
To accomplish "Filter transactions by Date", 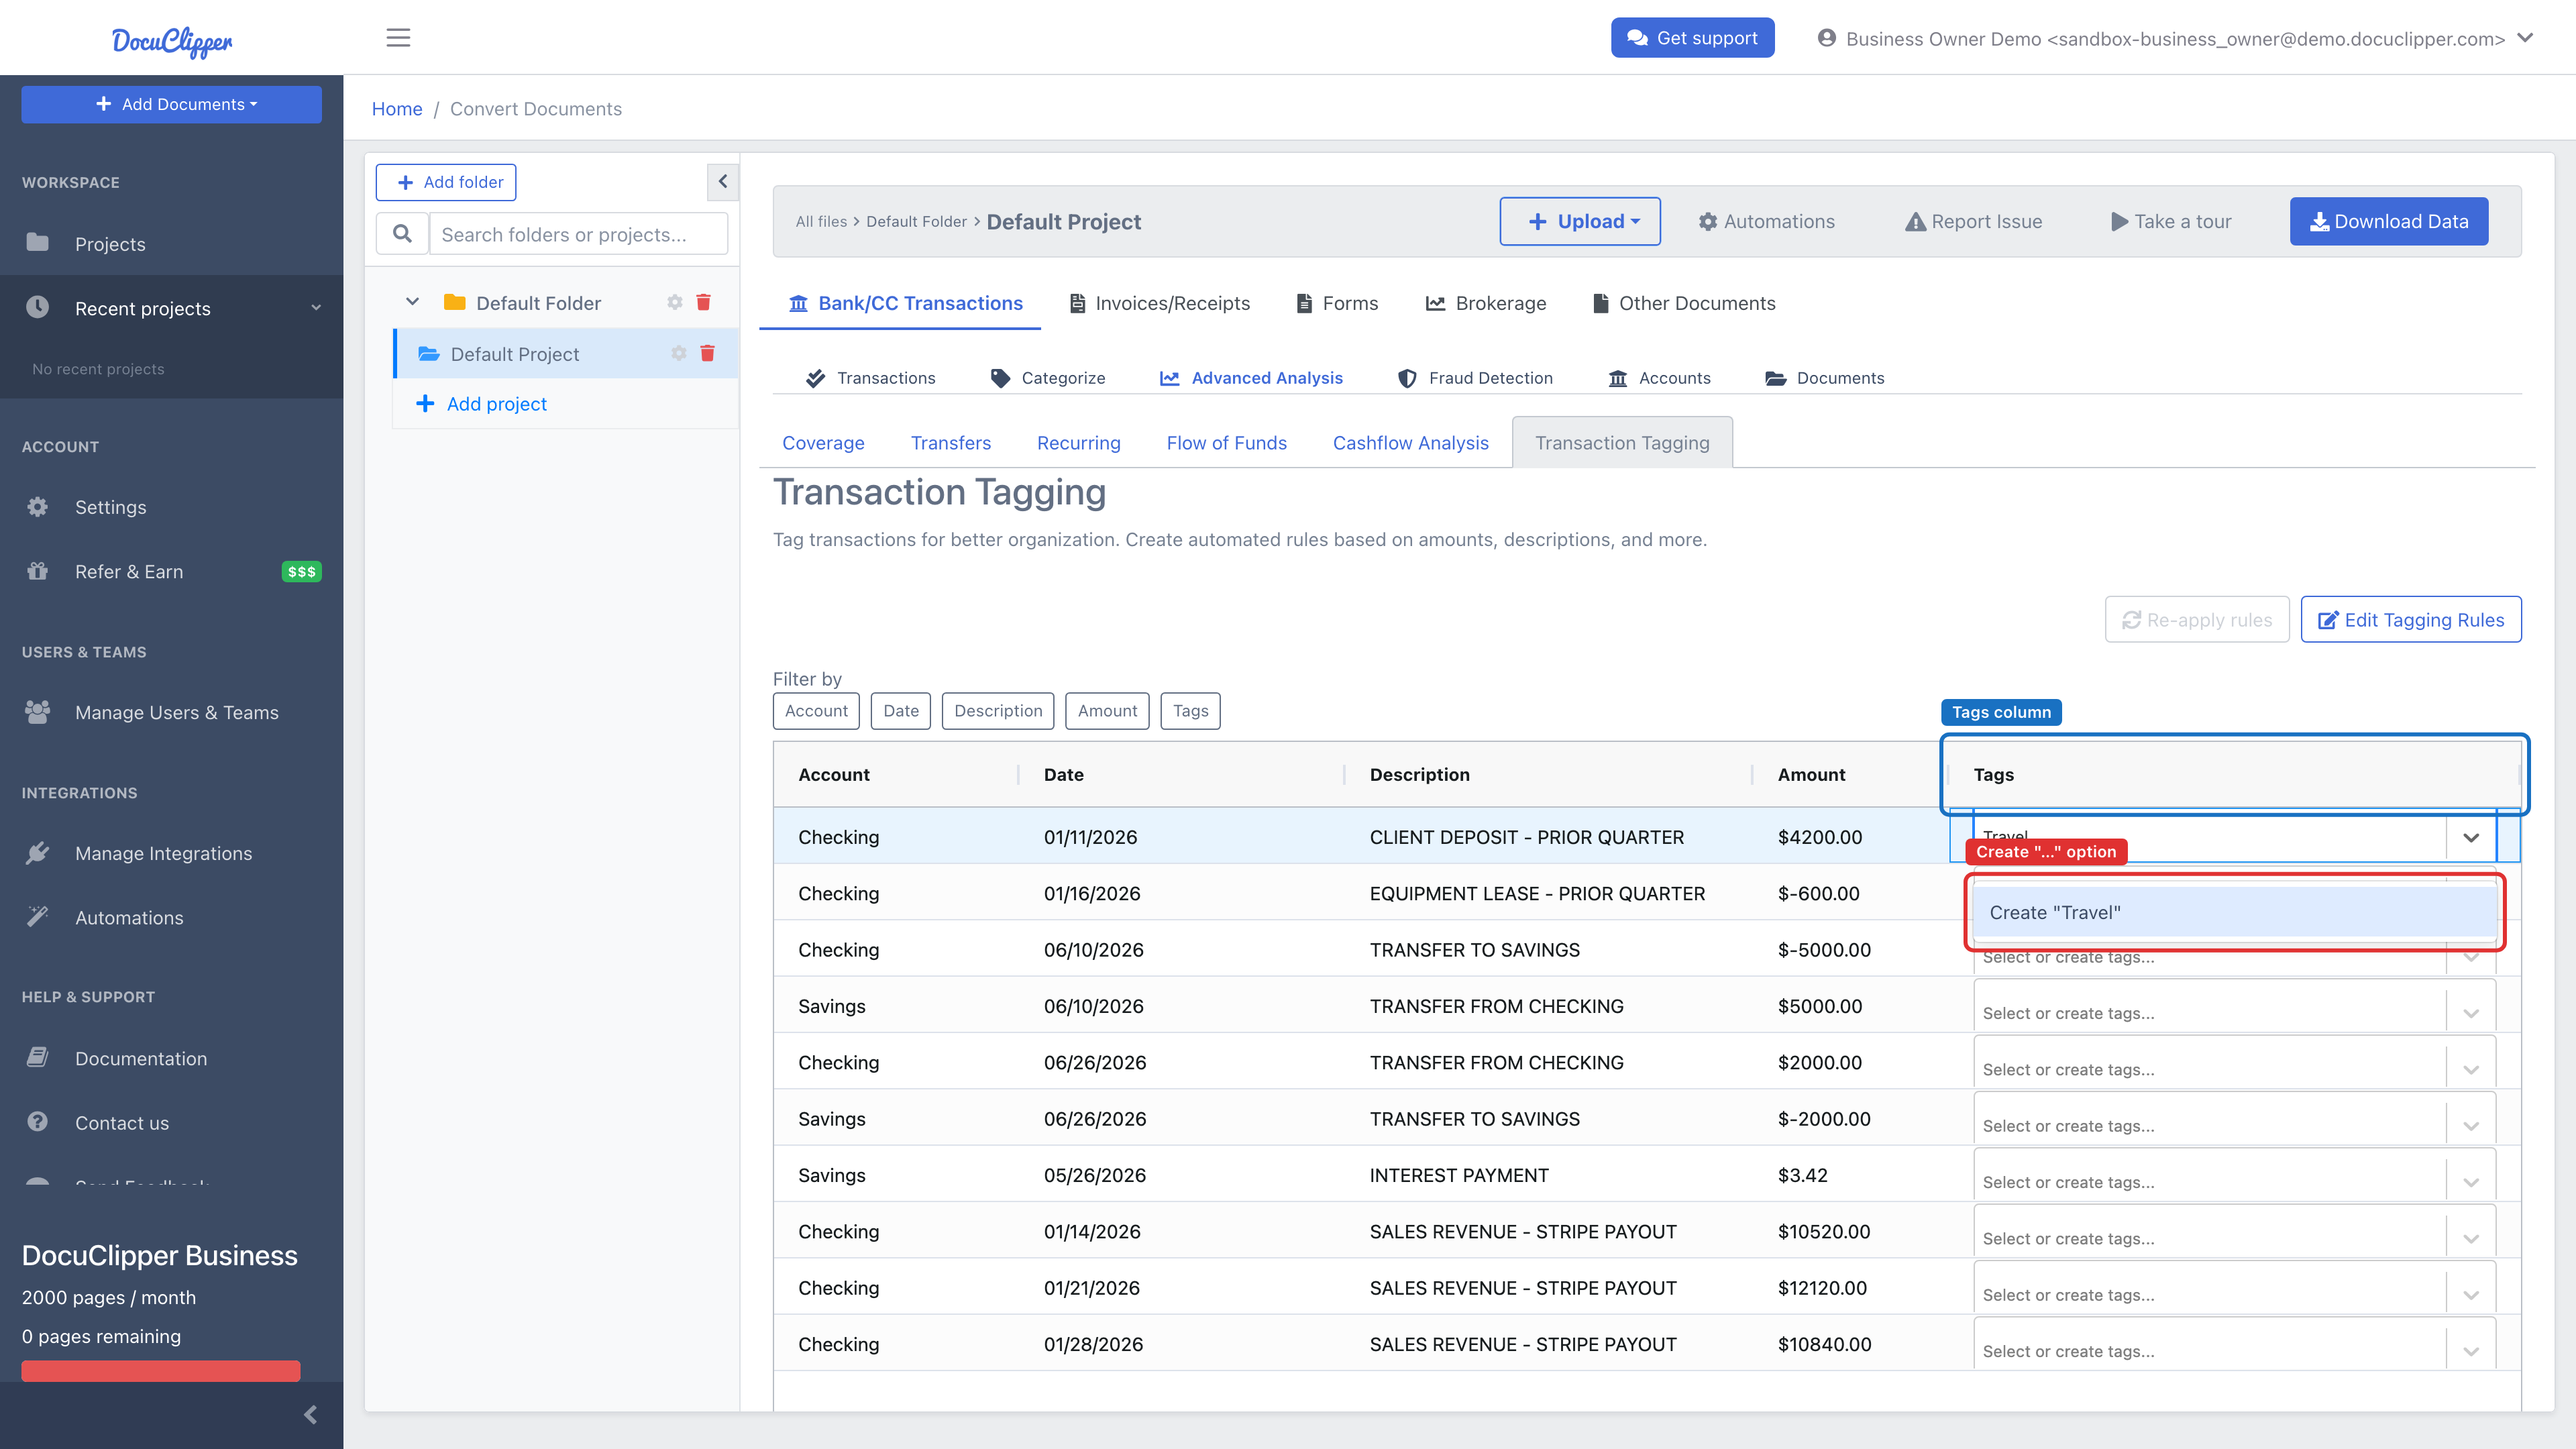I will point(900,710).
